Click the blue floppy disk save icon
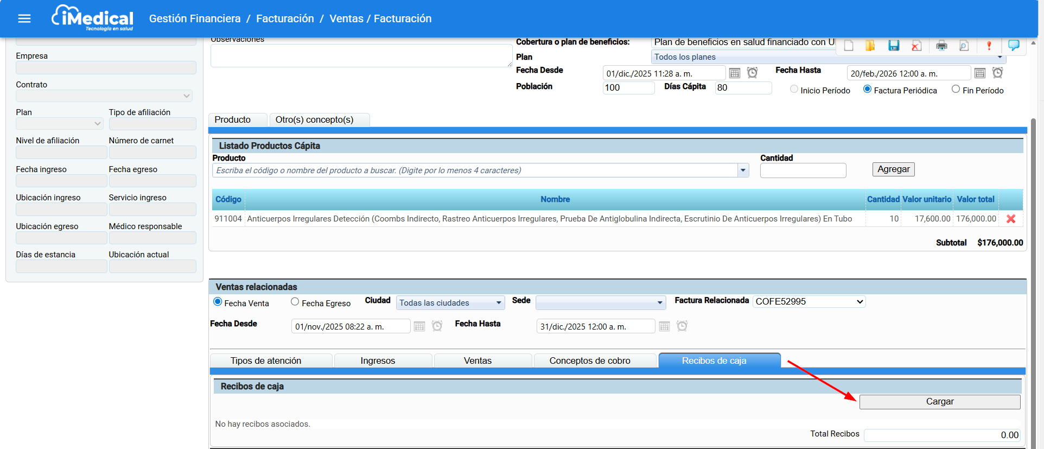Viewport: 1044px width, 449px height. click(894, 46)
